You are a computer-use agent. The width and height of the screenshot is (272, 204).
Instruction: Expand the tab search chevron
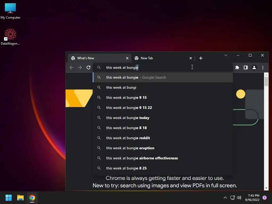(226, 55)
